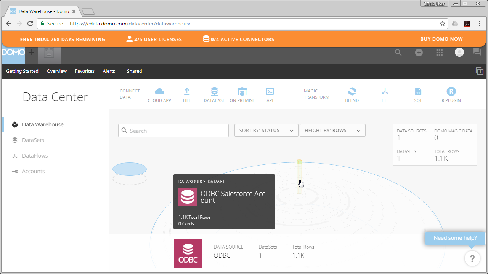Open the apps grid icon in header
The height and width of the screenshot is (274, 488).
click(439, 52)
